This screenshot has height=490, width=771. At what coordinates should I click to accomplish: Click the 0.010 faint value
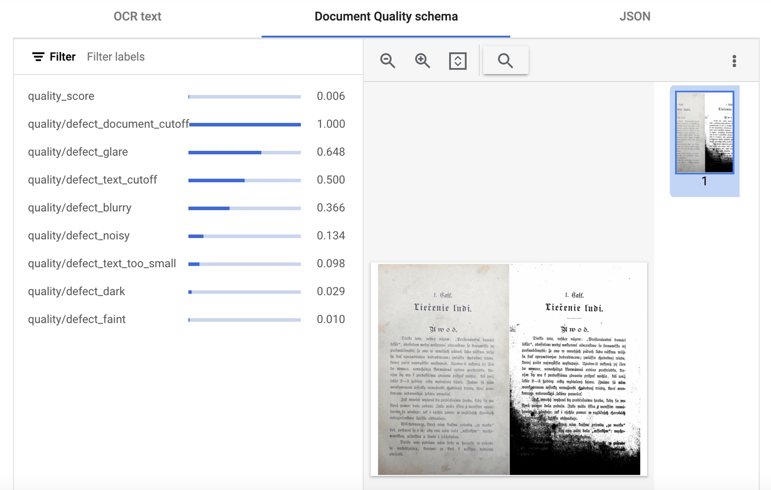[x=331, y=319]
